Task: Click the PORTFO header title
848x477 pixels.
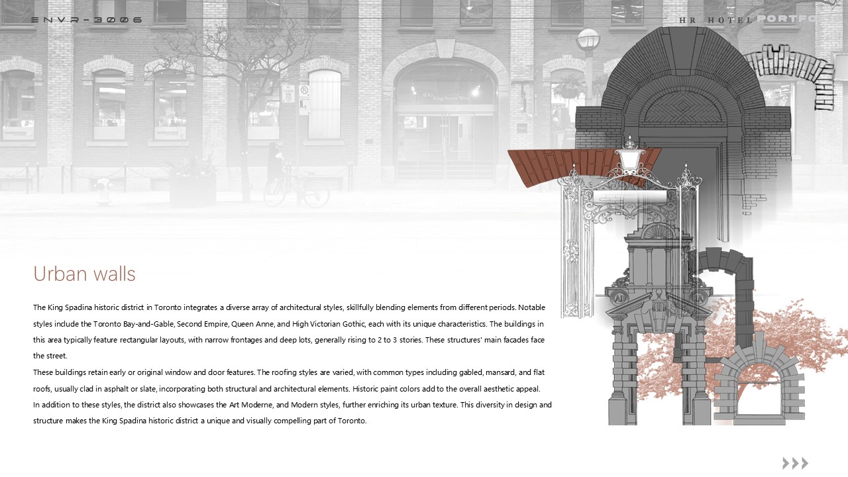Action: 787,19
